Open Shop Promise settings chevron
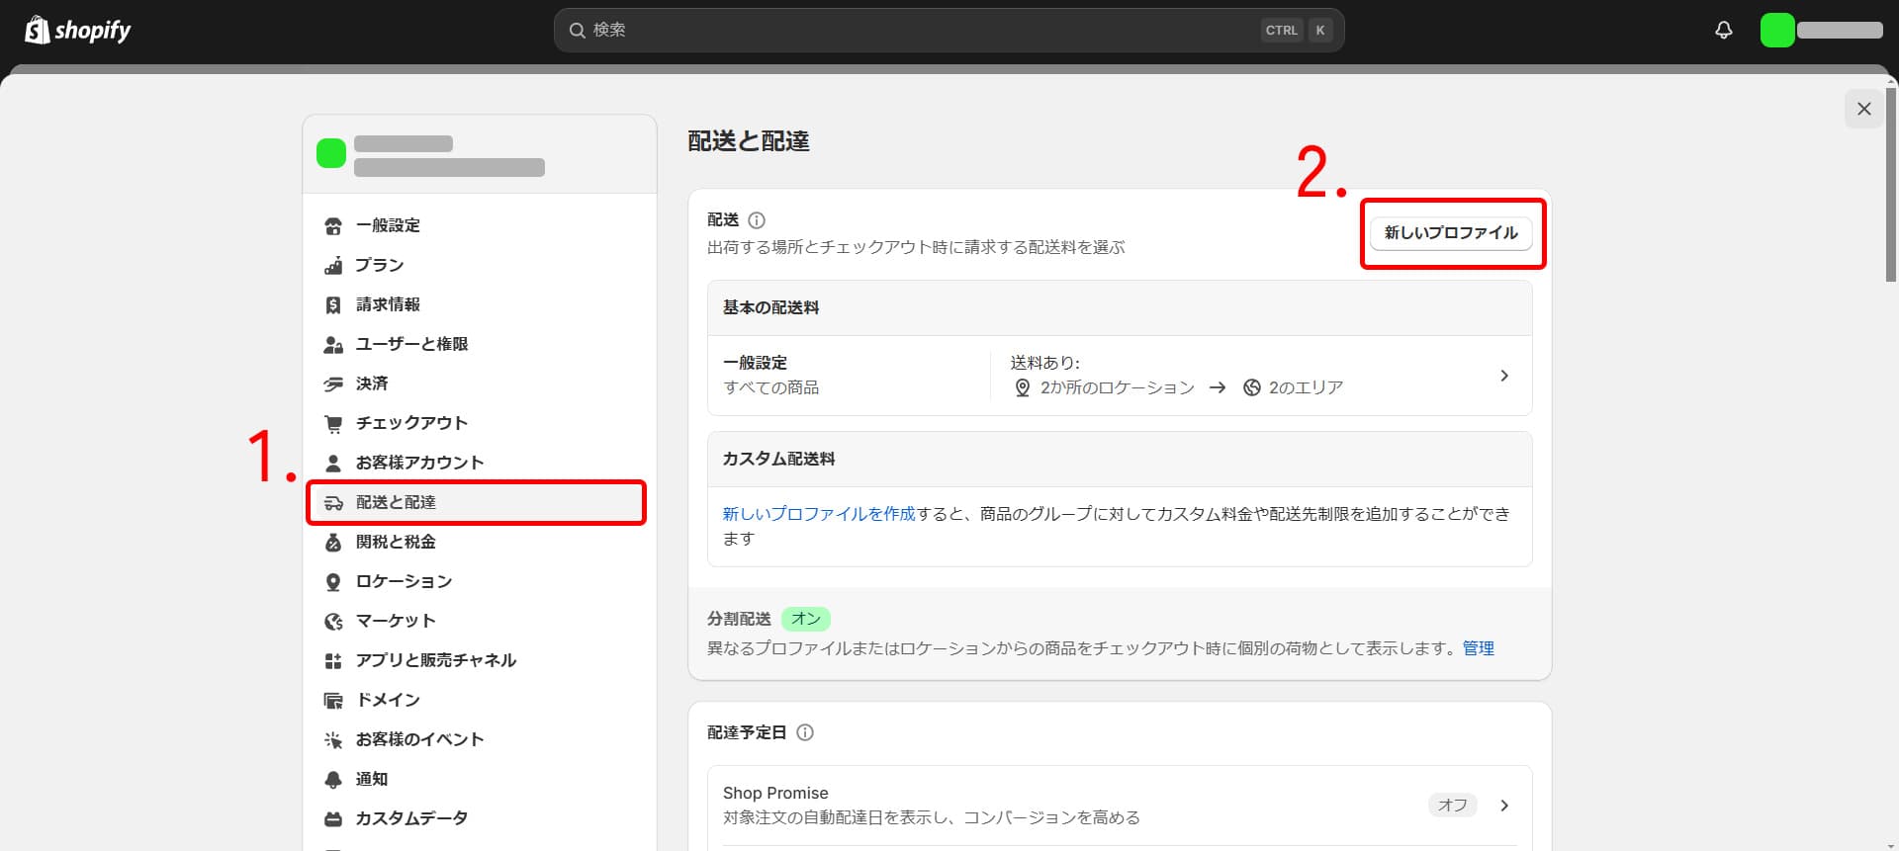 [x=1503, y=806]
